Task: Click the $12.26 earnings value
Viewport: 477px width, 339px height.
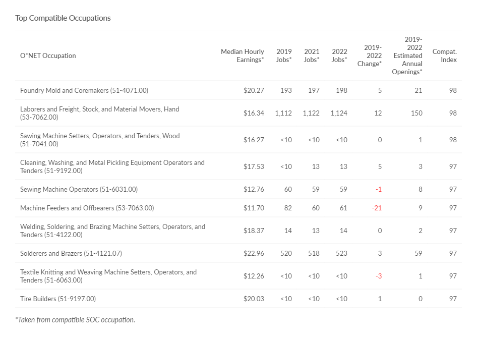Action: (254, 276)
